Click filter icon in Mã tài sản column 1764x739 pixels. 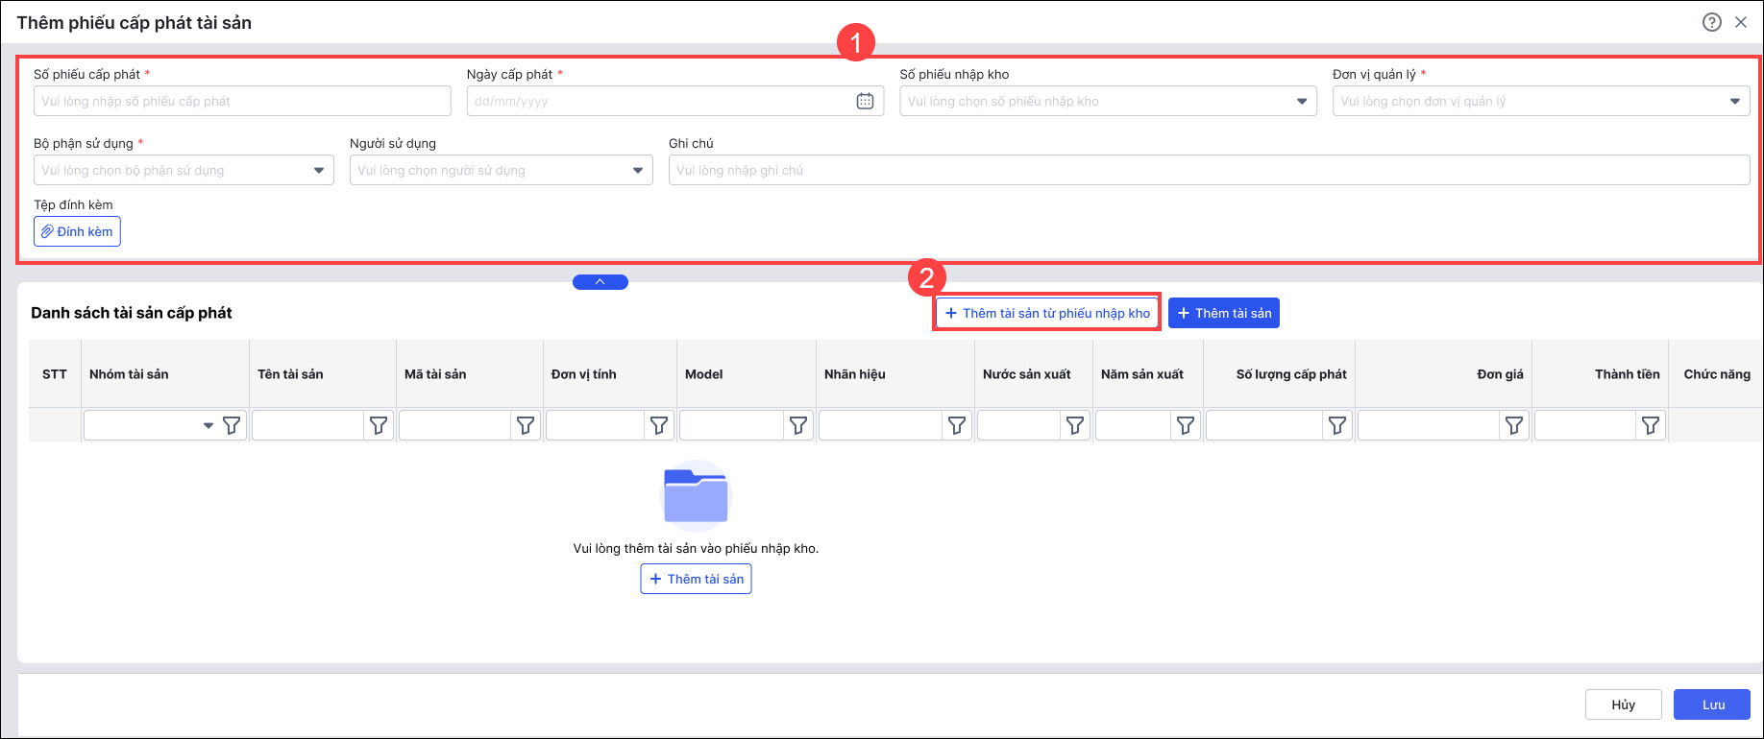tap(526, 425)
